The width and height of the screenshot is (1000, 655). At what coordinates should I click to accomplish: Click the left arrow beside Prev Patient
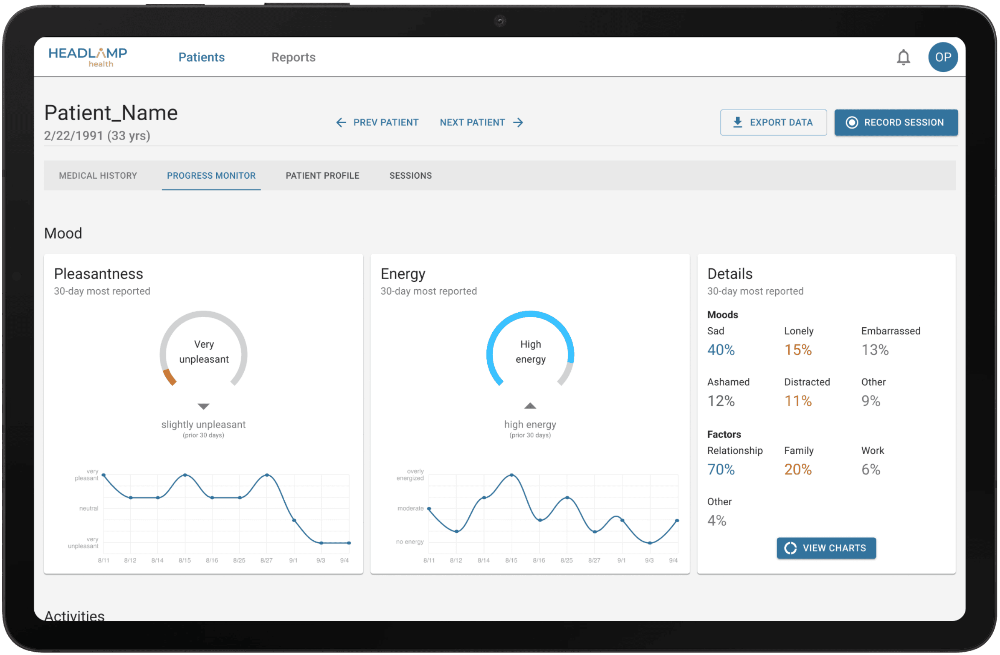pos(341,122)
